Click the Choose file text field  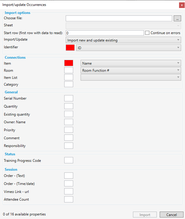click(119, 18)
